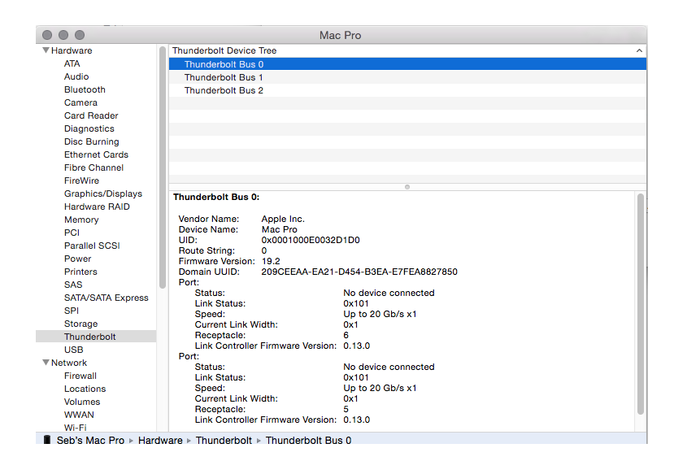Open Storage in sidebar

(80, 324)
